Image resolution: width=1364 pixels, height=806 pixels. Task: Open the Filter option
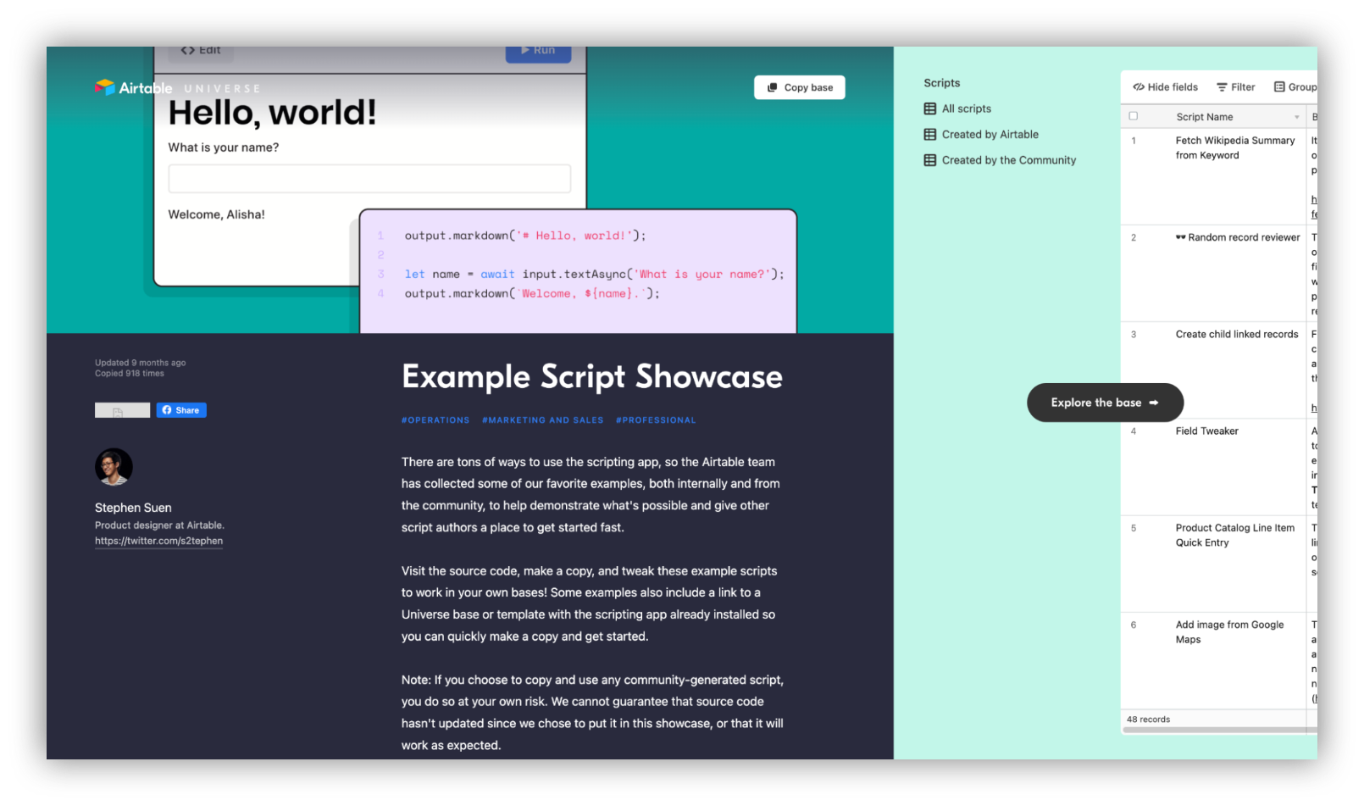click(x=1236, y=86)
